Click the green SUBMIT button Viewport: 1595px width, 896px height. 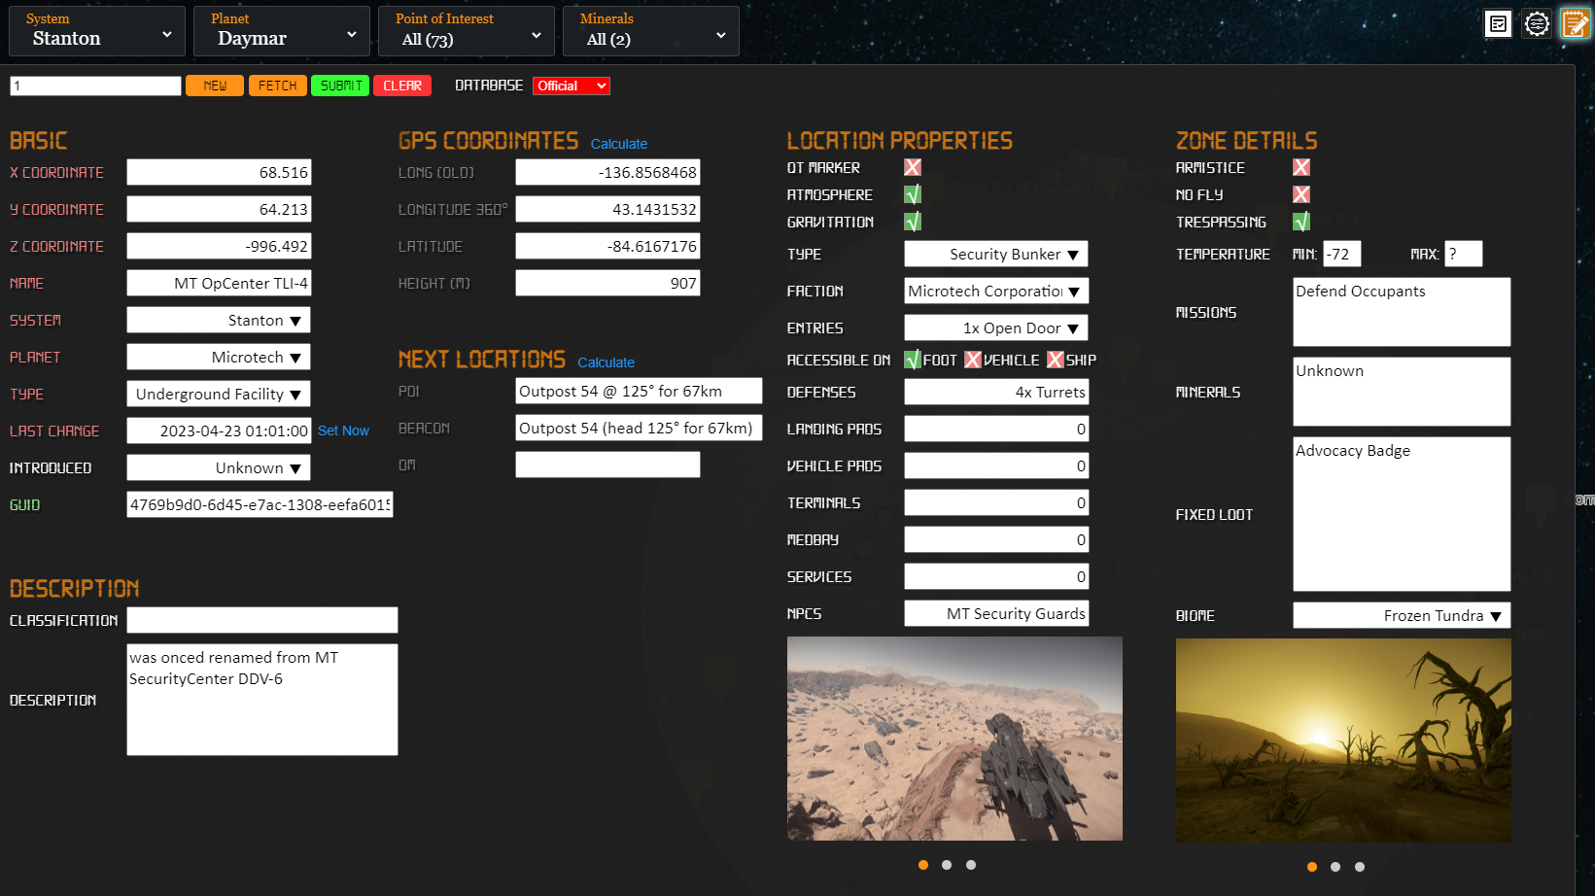click(340, 86)
